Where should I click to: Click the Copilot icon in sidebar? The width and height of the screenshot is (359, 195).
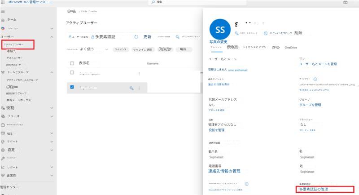[x=3, y=28]
